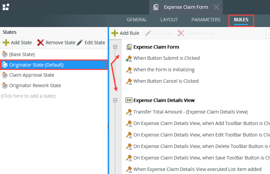Open the PARAMETERS tab

[206, 20]
